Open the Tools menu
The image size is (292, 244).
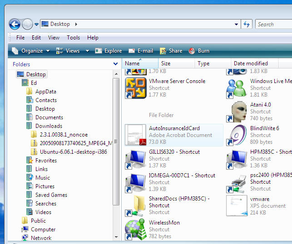pyautogui.click(x=74, y=38)
